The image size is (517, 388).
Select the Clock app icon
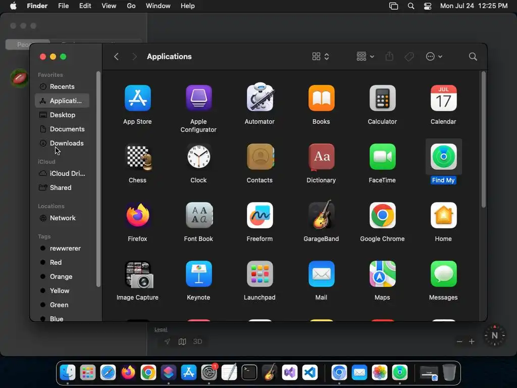click(198, 157)
